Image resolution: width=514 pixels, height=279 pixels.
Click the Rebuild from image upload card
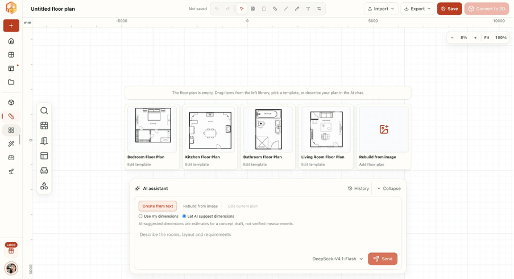pos(384,137)
